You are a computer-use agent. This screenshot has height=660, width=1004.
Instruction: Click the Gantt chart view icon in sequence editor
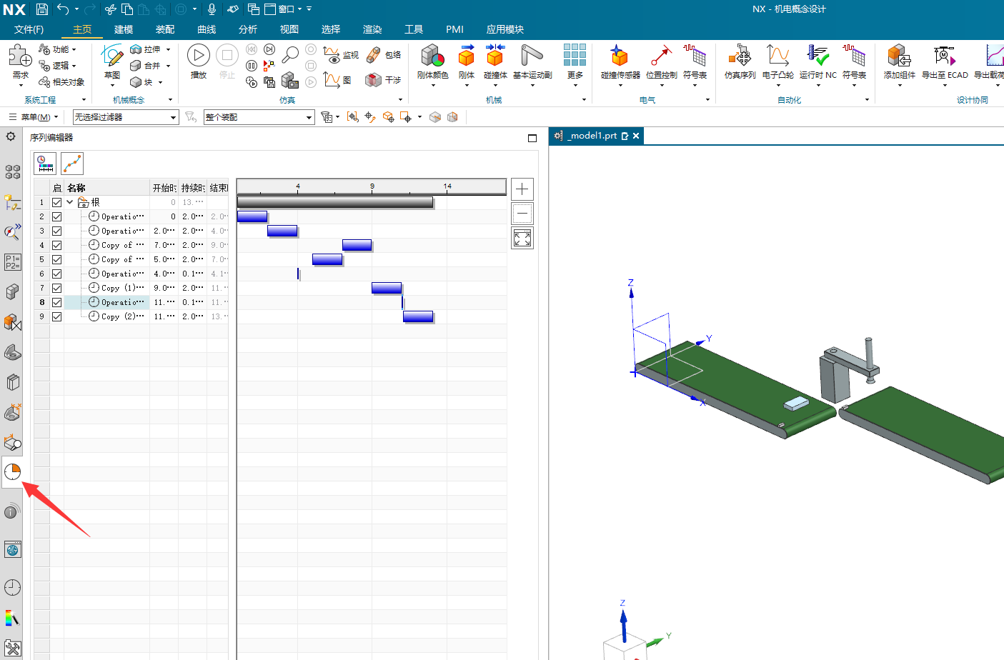45,164
